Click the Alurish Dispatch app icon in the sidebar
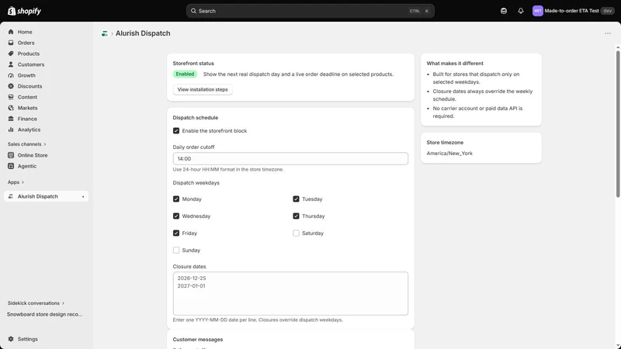 point(11,196)
